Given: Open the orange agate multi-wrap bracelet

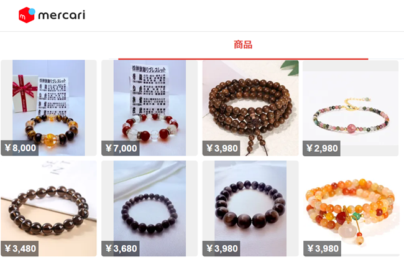Looking at the screenshot, I should coord(351,208).
